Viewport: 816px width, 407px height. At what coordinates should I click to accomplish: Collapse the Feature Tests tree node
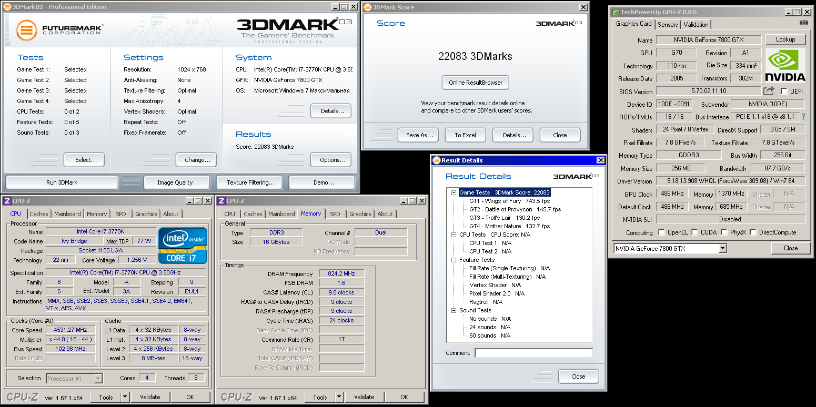(454, 260)
